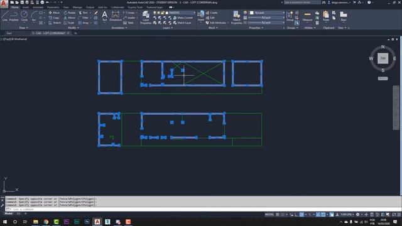Viewport: 402px width, 226px height.
Task: Click Linear dimension button
Action: point(129,13)
